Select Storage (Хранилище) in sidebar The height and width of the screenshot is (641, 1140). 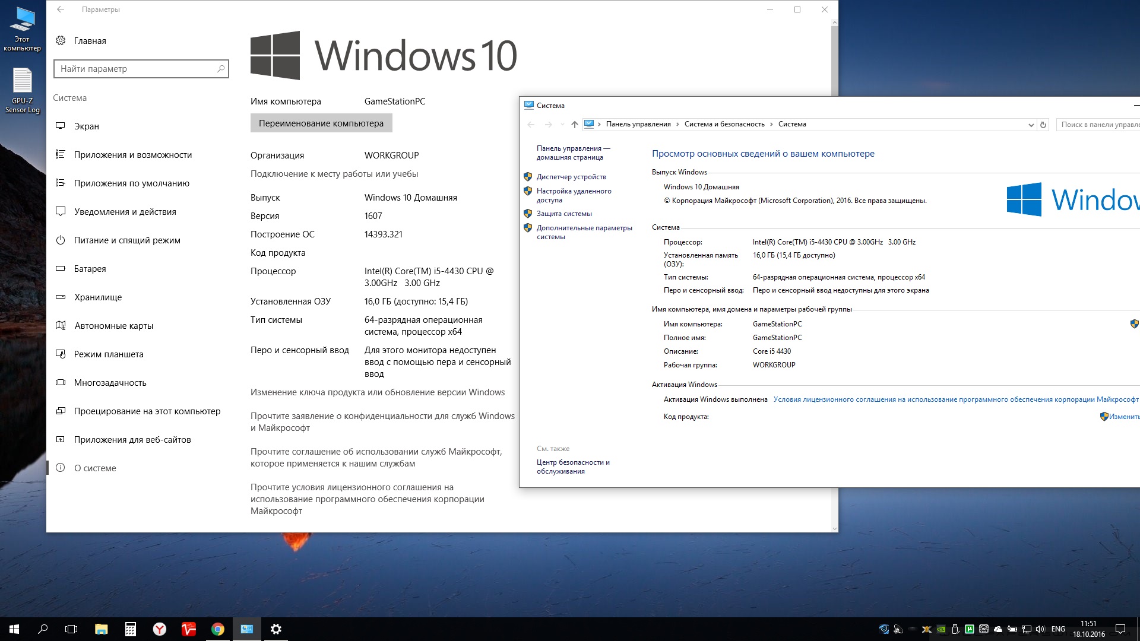pos(97,297)
